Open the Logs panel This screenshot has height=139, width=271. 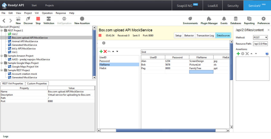6,136
